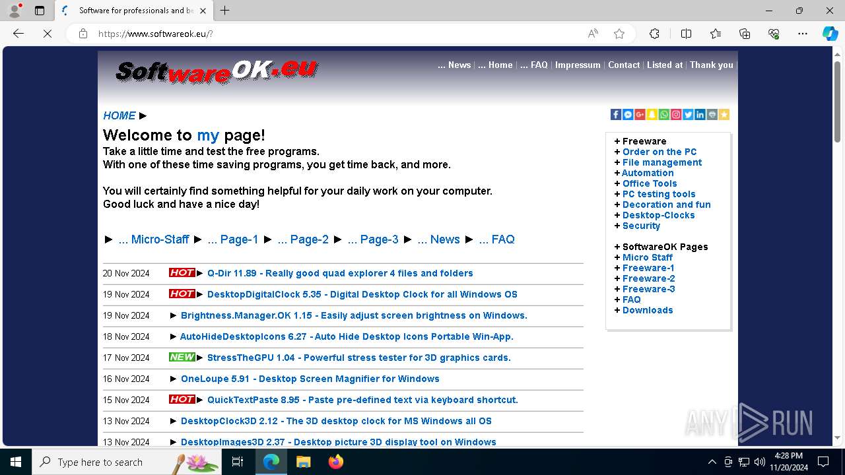Open Listed at page
Image resolution: width=845 pixels, height=475 pixels.
coord(665,65)
